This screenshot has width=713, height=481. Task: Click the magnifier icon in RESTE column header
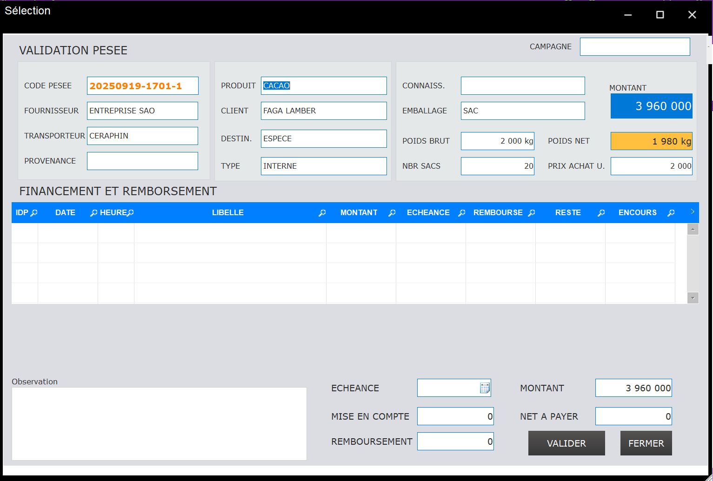(601, 213)
